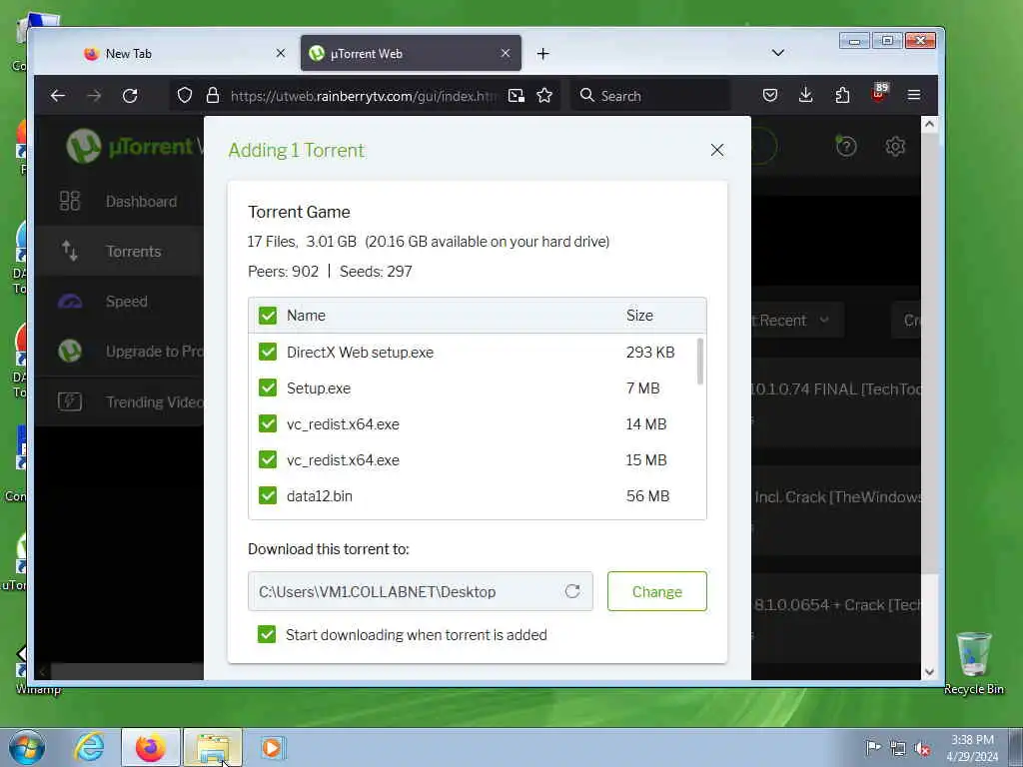Toggle the select-all Name header checkbox
Viewport: 1023px width, 767px height.
coord(268,316)
